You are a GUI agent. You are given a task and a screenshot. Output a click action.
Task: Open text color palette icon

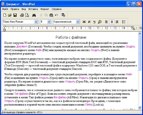100,22
